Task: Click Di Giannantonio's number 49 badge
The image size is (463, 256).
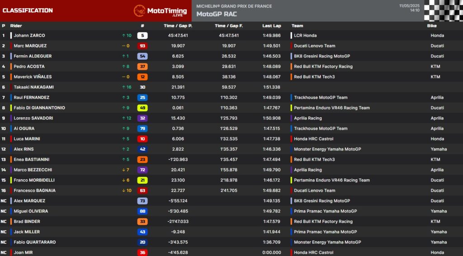Action: coord(142,108)
